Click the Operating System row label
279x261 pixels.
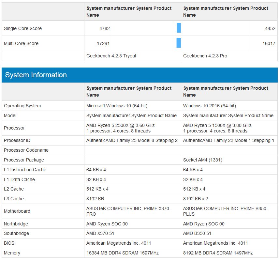22,106
